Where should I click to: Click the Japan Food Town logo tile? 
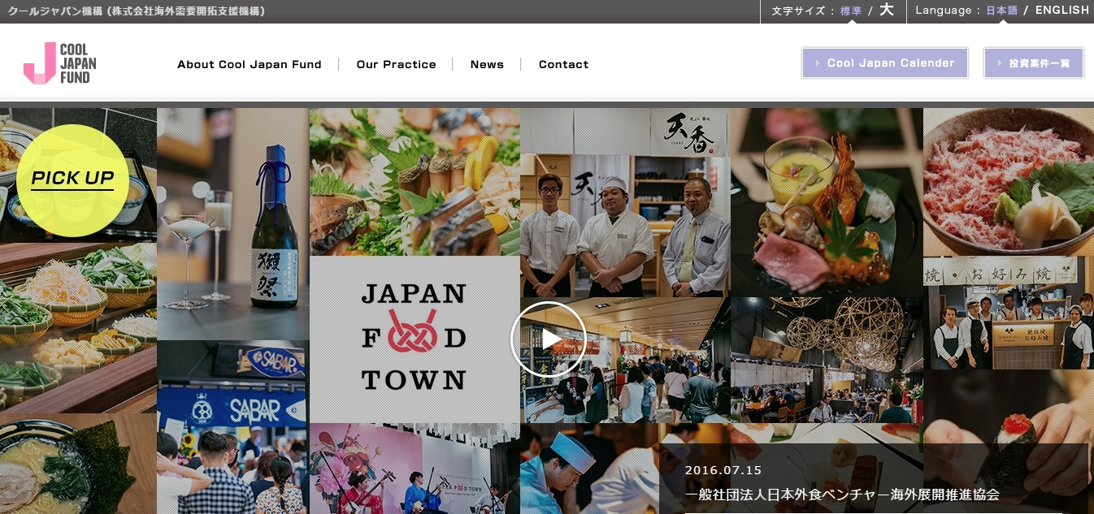[x=415, y=339]
